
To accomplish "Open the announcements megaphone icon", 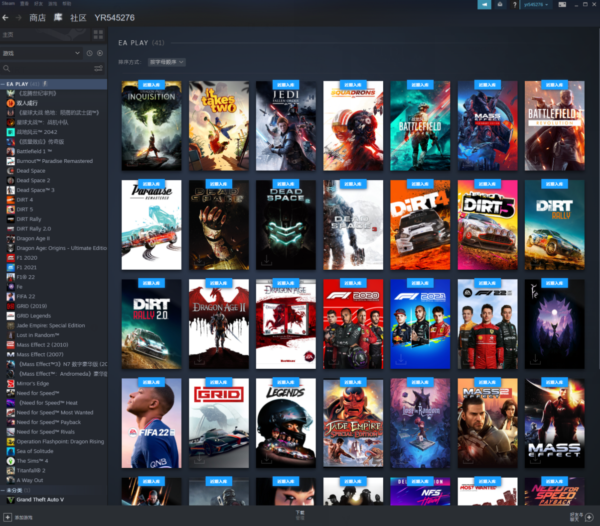I will tap(484, 4).
